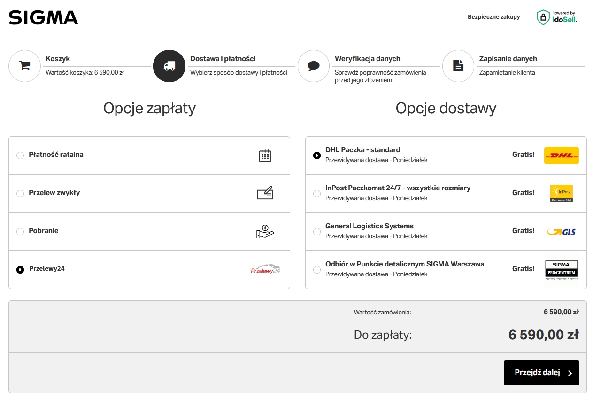The width and height of the screenshot is (593, 399).
Task: Click the delivery truck step icon
Action: tap(169, 66)
